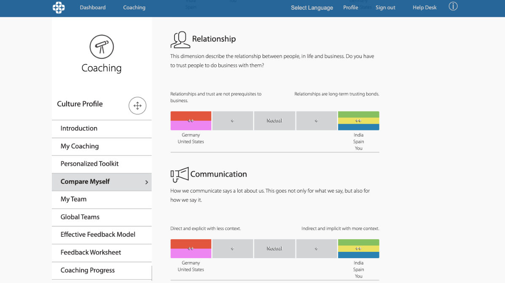Click the green India segment under Communication
This screenshot has height=283, width=505.
coord(358,242)
